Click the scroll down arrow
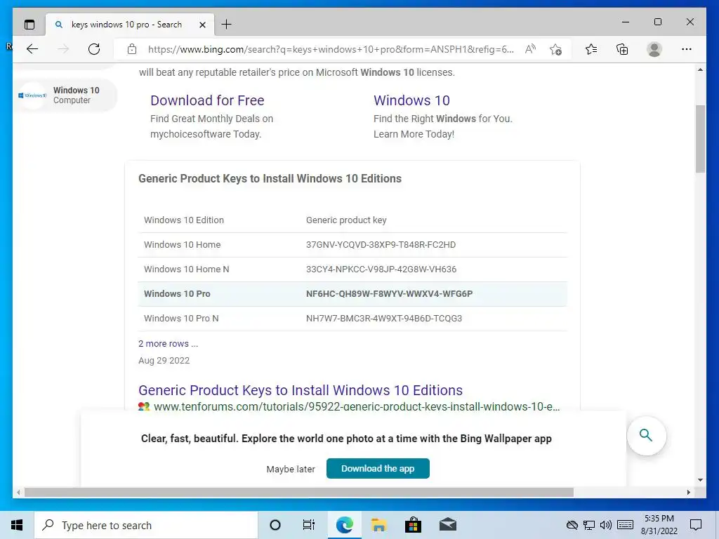 [700, 480]
